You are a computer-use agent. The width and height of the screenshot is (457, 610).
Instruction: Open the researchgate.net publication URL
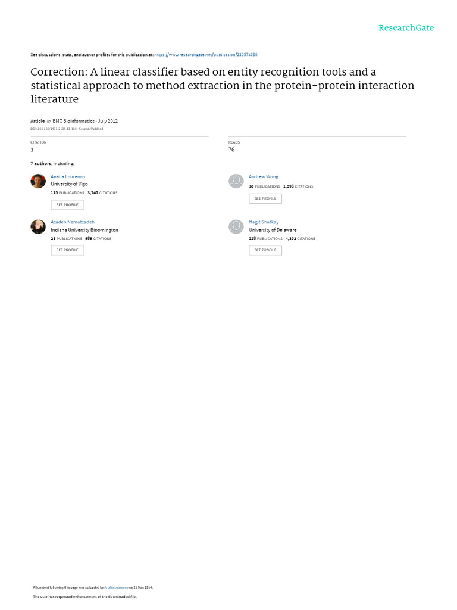pos(205,54)
